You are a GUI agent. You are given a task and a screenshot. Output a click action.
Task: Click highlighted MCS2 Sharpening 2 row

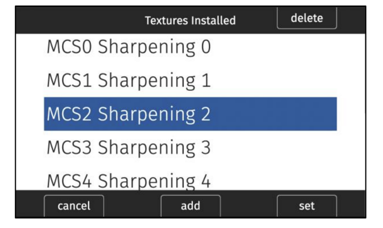(190, 114)
